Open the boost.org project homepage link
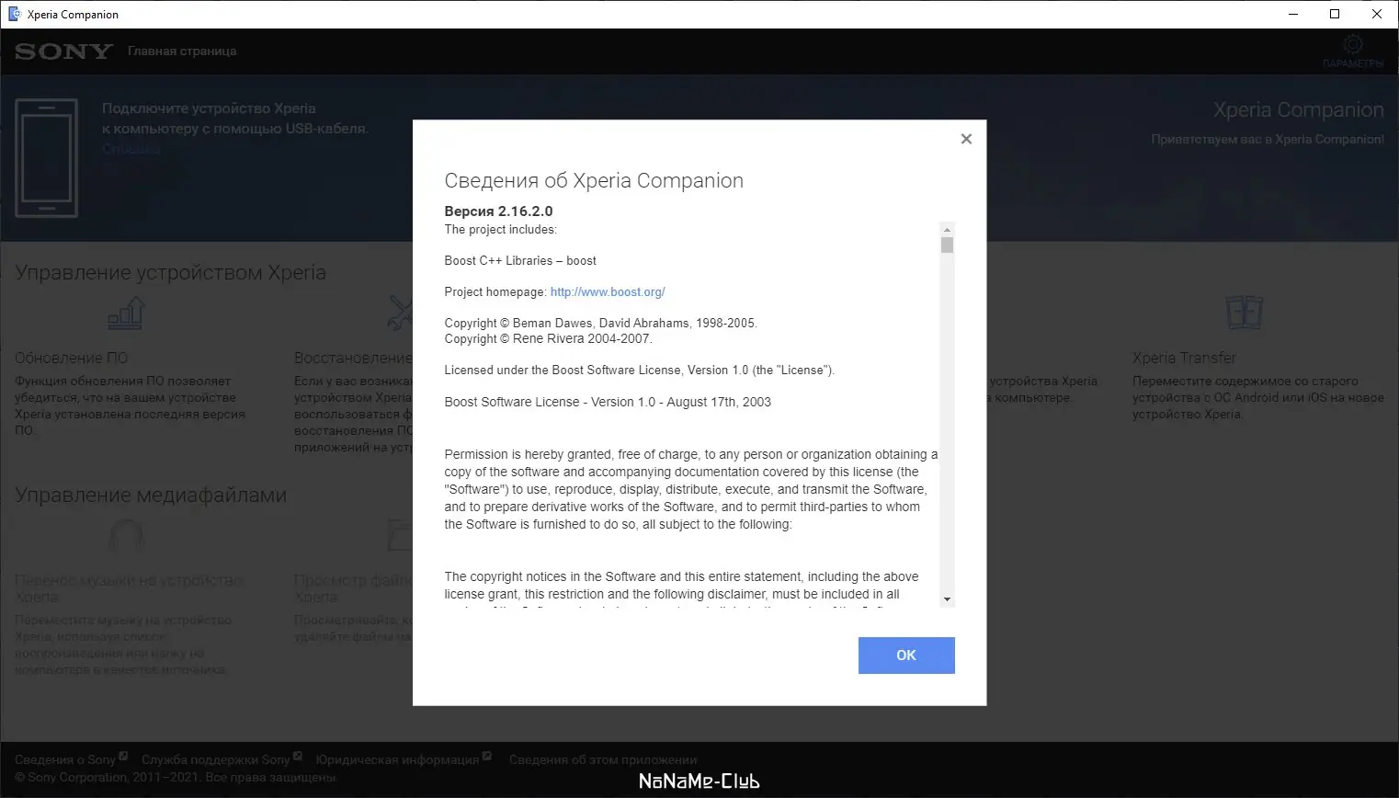The width and height of the screenshot is (1399, 798). (x=608, y=292)
